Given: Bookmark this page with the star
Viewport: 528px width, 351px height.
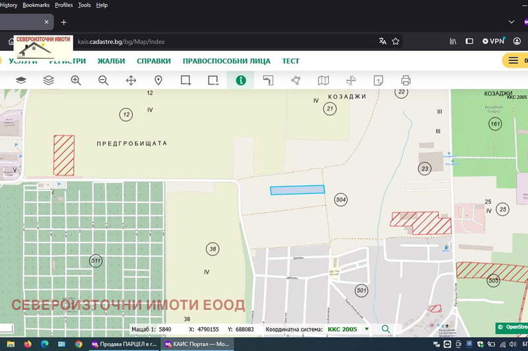Looking at the screenshot, I should coord(395,41).
